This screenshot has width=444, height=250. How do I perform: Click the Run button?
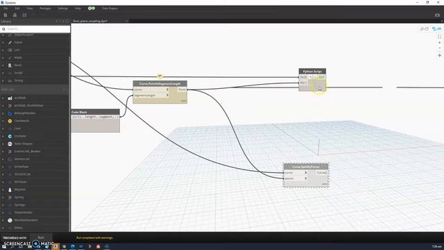coord(41,237)
